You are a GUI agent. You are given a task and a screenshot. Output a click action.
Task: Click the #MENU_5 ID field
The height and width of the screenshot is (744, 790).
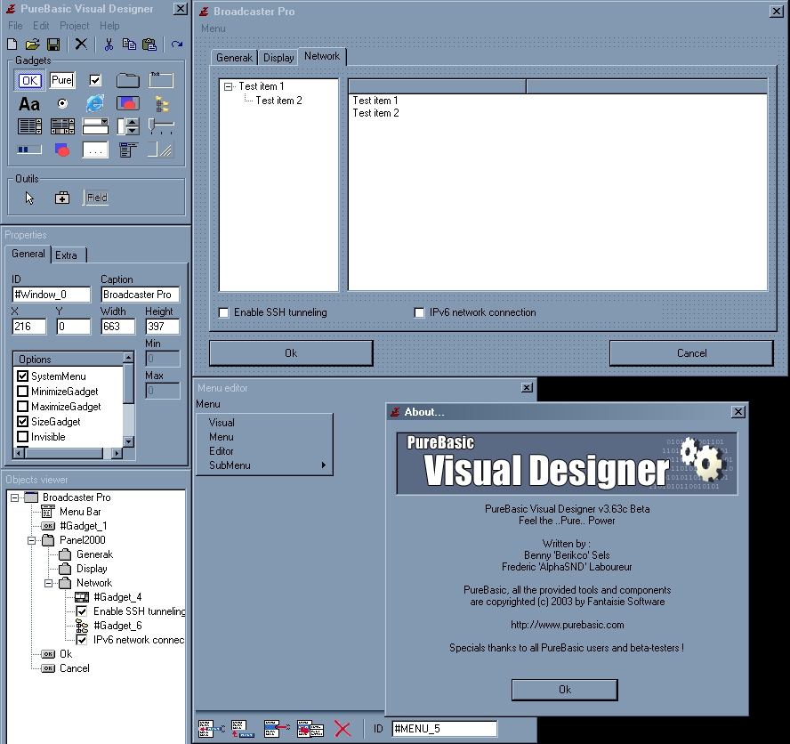pos(445,729)
